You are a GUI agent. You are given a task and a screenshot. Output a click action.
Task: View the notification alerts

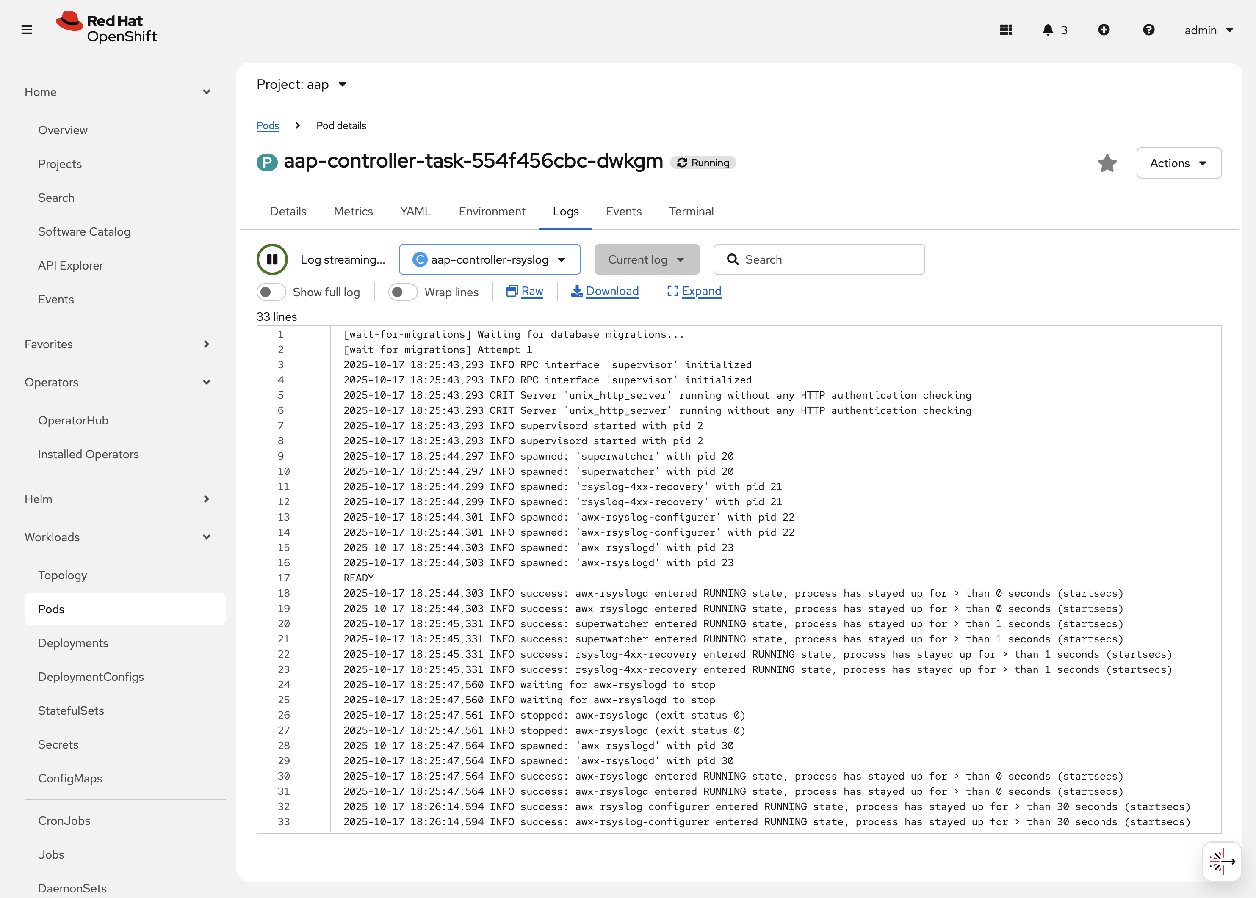[x=1049, y=30]
